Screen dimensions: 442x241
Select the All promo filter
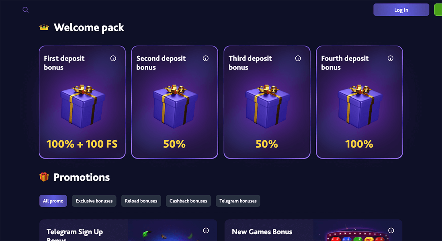(x=53, y=201)
